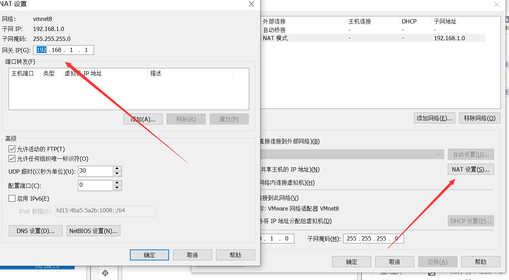Image resolution: width=509 pixels, height=280 pixels.
Task: Add a network in network editor
Action: pyautogui.click(x=435, y=118)
